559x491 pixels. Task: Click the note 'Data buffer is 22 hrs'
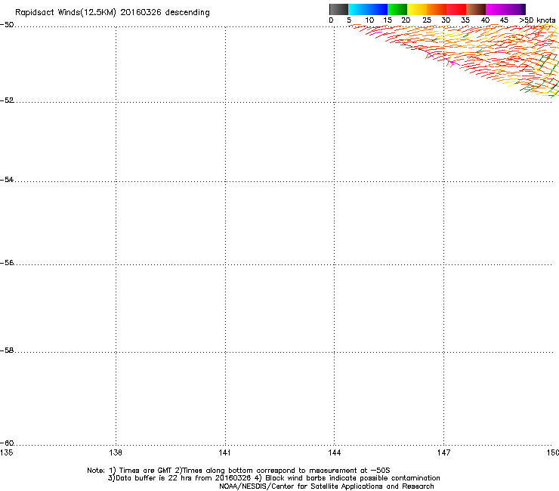click(x=154, y=478)
